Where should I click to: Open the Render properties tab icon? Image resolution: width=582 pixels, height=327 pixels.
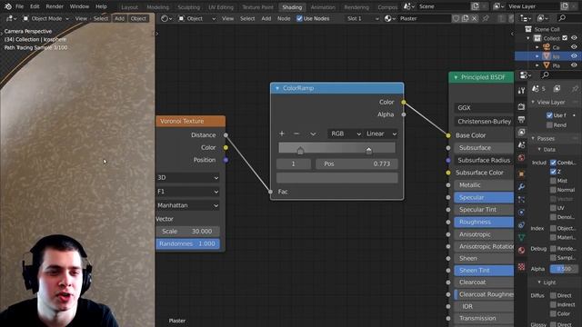click(x=521, y=107)
